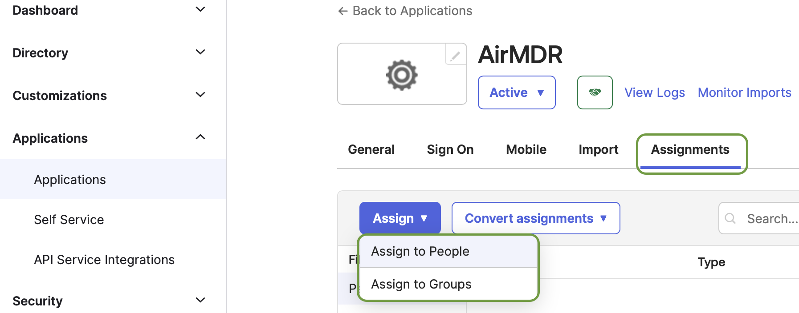Expand the Security sidebar section
799x313 pixels.
coord(200,301)
